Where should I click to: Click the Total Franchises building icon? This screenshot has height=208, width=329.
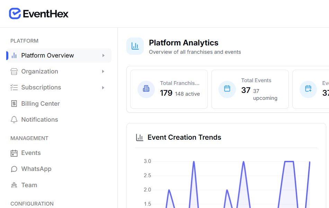(x=146, y=89)
